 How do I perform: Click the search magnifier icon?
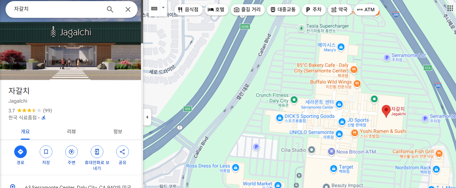(110, 9)
